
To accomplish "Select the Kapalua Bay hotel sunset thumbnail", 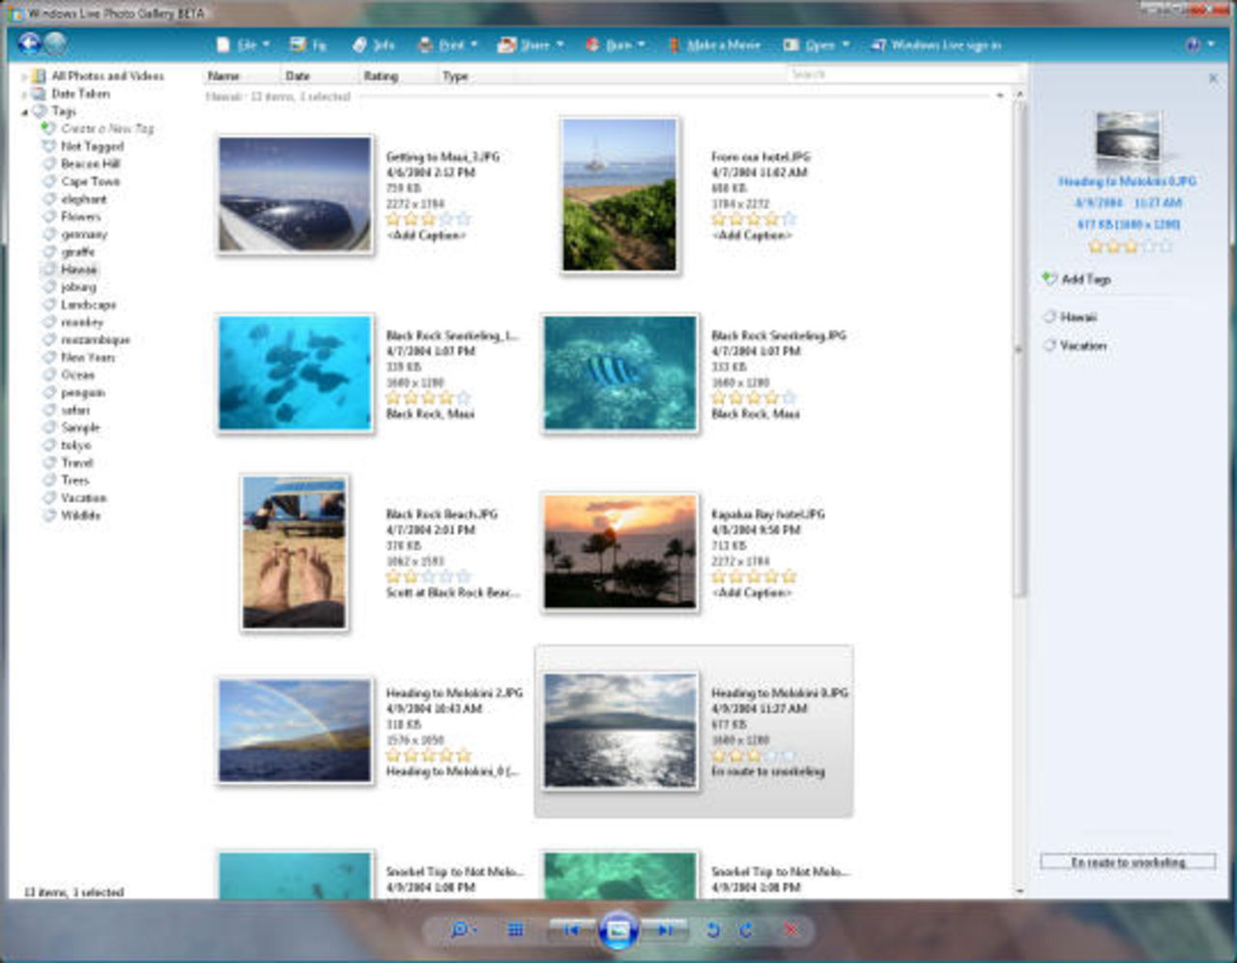I will pos(619,552).
